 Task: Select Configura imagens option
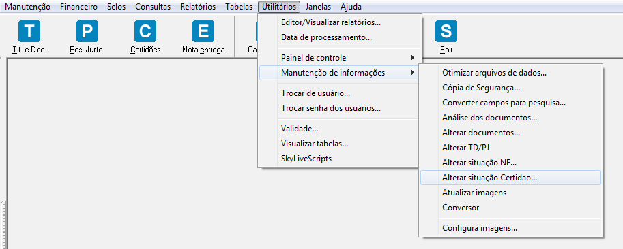click(510, 228)
